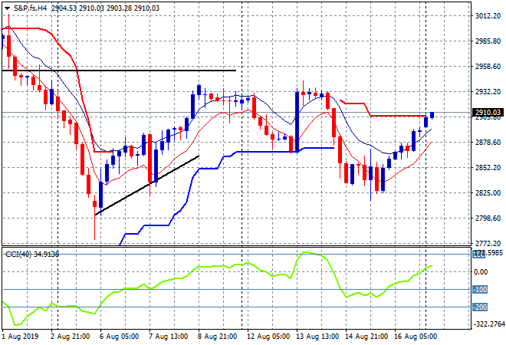Click the 1 Aug 2019 date label
Viewport: 506px width, 345px height.
(20, 337)
